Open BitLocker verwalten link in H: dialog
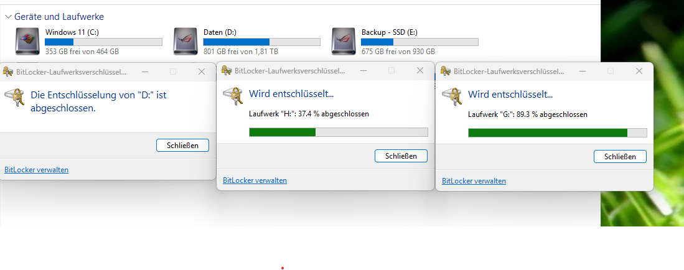684x270 pixels. pos(255,180)
